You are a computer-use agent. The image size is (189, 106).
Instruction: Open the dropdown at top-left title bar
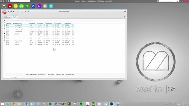tap(20, 1)
